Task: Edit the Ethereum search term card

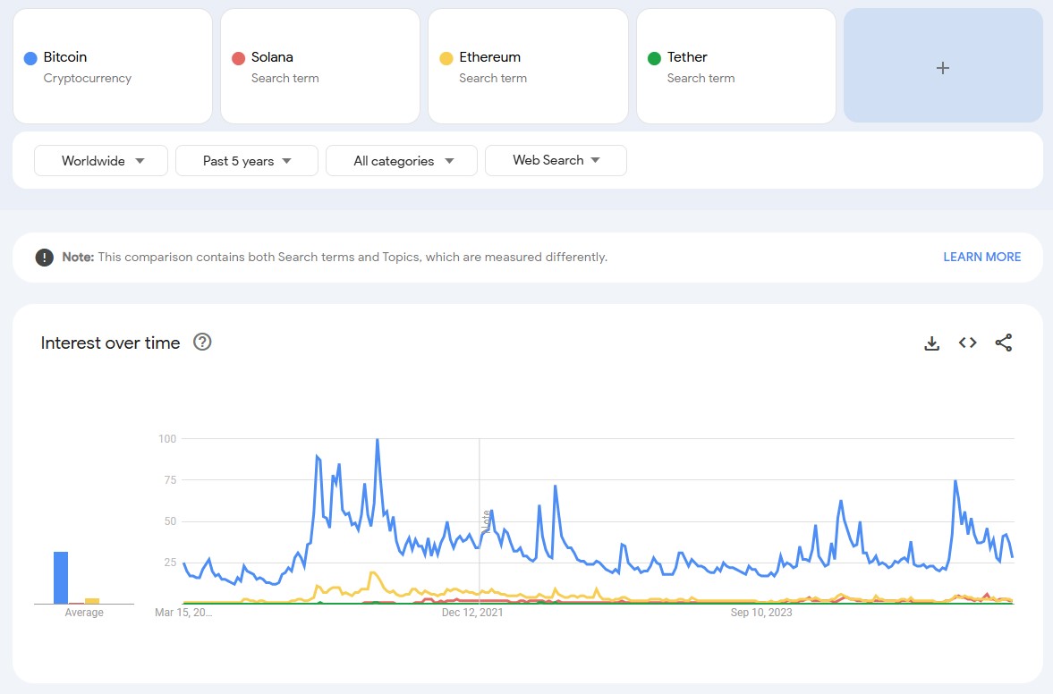Action: click(528, 67)
